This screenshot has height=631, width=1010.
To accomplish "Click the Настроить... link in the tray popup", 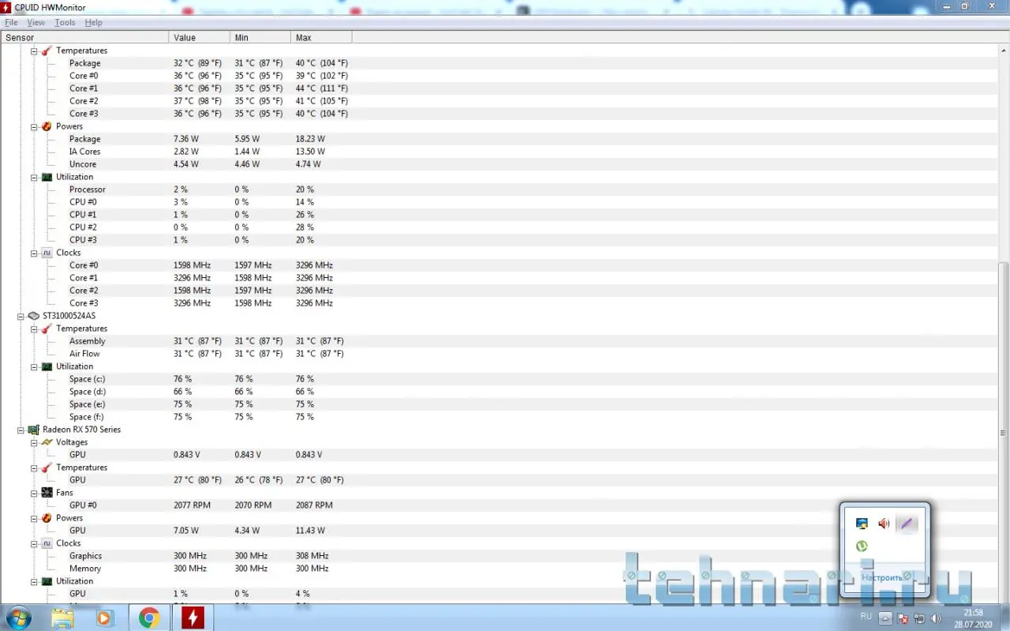I will [883, 577].
